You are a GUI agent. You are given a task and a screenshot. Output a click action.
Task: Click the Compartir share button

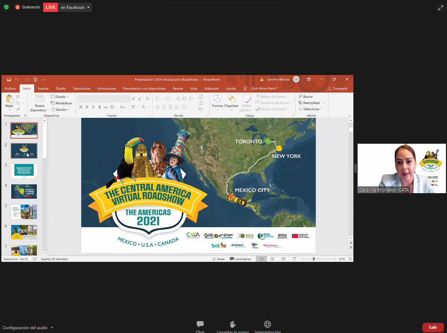point(337,89)
